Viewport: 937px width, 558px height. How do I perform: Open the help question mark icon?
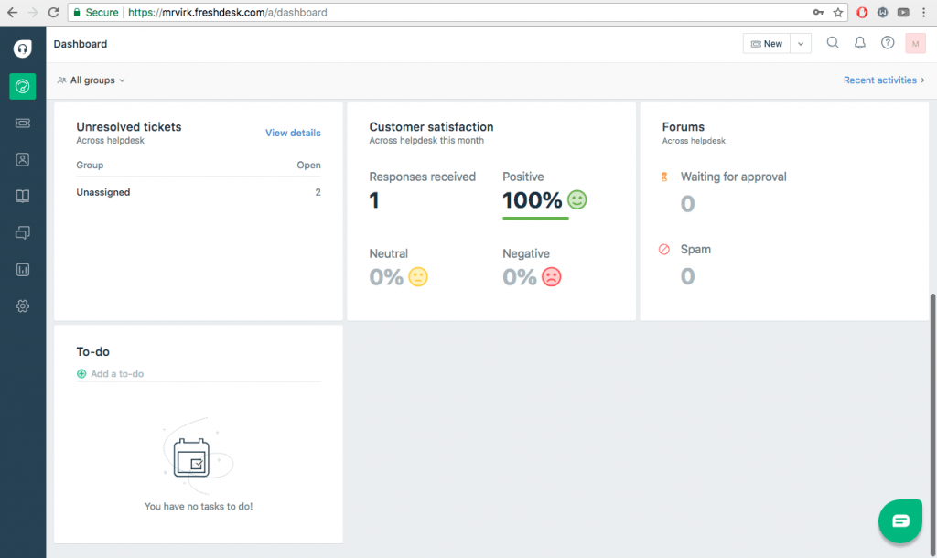click(x=888, y=43)
